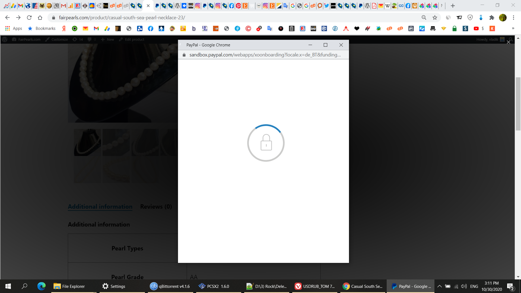Open the FairPearls.com admin bar link
The height and width of the screenshot is (293, 521).
[x=26, y=39]
